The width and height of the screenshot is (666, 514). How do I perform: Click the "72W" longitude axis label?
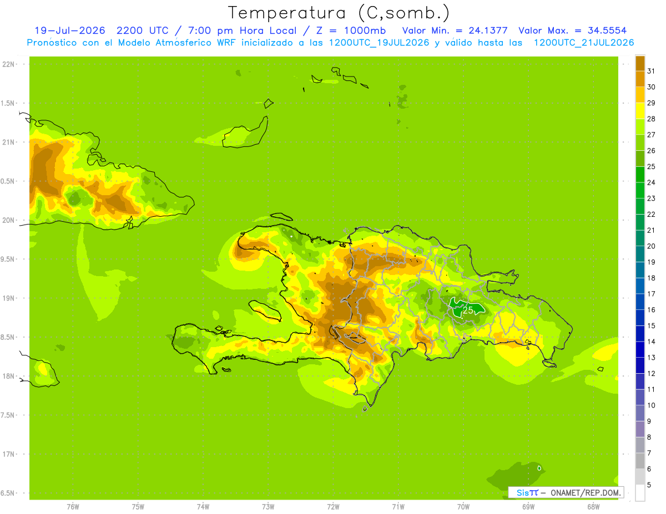(x=333, y=507)
